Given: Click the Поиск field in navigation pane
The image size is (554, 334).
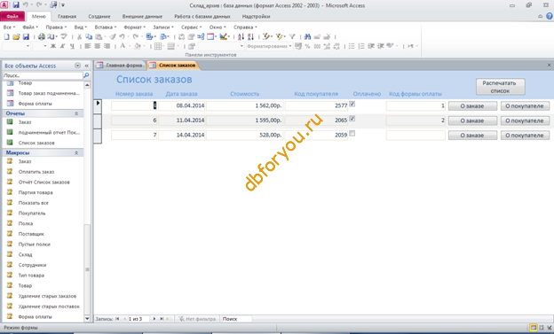Looking at the screenshot, I should click(x=43, y=75).
